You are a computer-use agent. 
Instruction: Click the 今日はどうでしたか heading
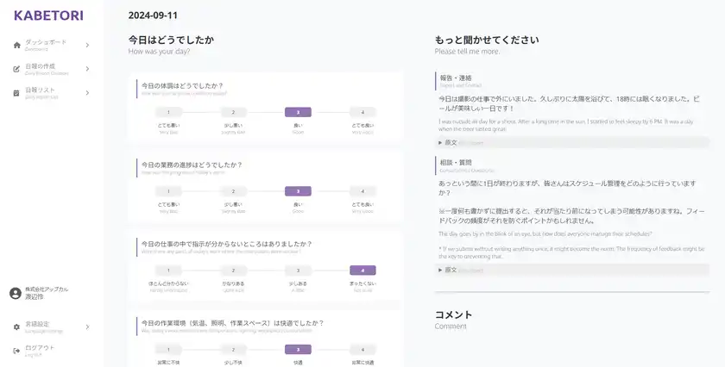click(x=171, y=40)
